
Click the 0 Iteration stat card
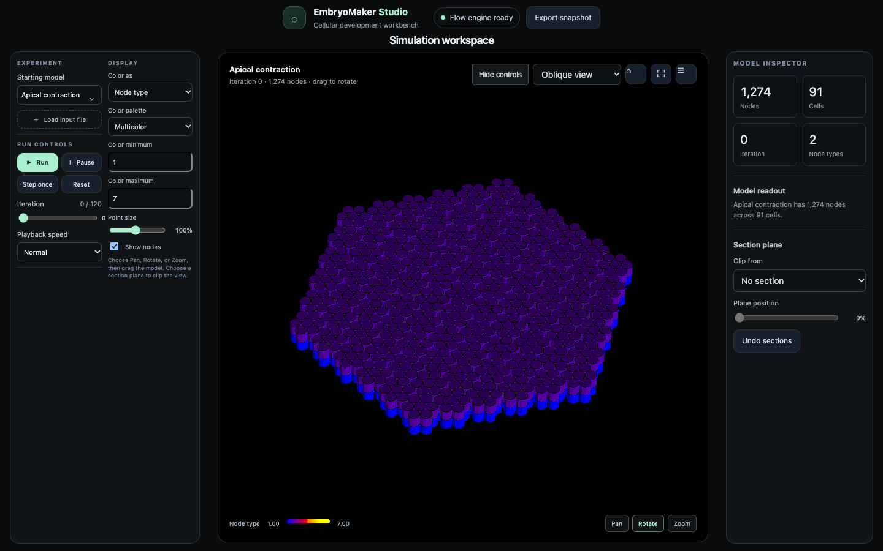[x=765, y=144]
